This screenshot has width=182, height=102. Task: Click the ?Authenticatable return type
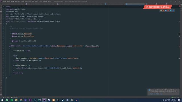tap(92, 46)
